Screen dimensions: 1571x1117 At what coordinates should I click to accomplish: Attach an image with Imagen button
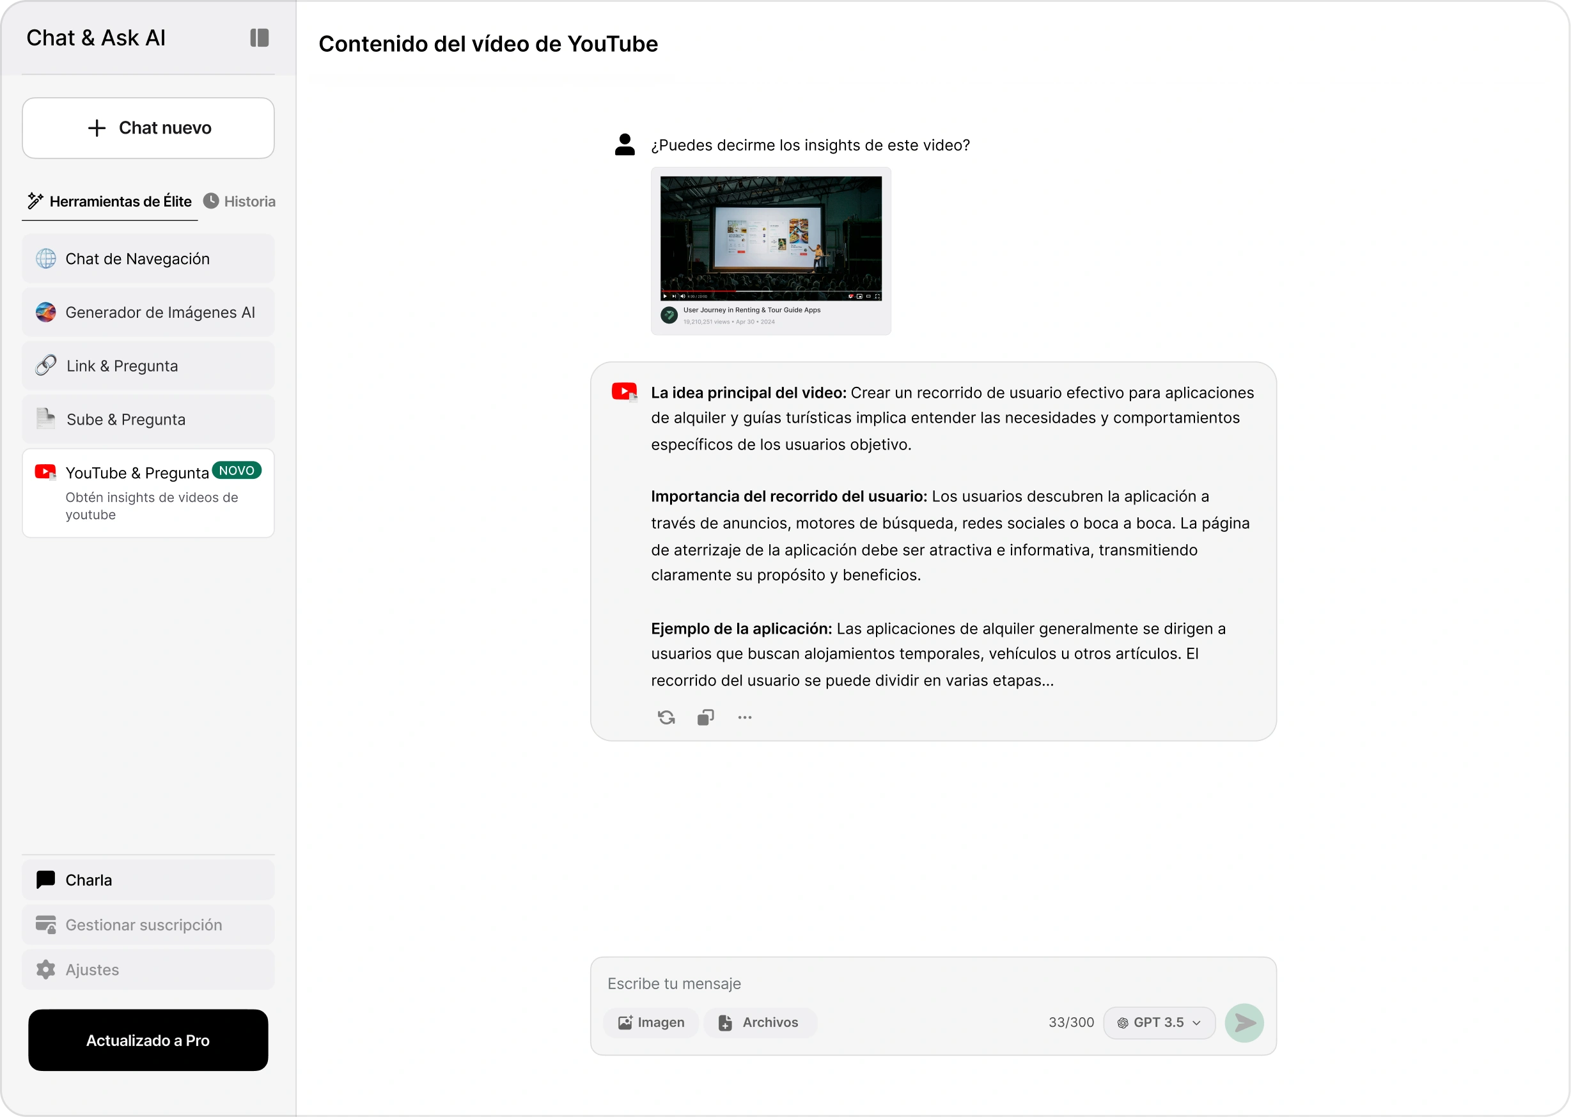tap(651, 1023)
